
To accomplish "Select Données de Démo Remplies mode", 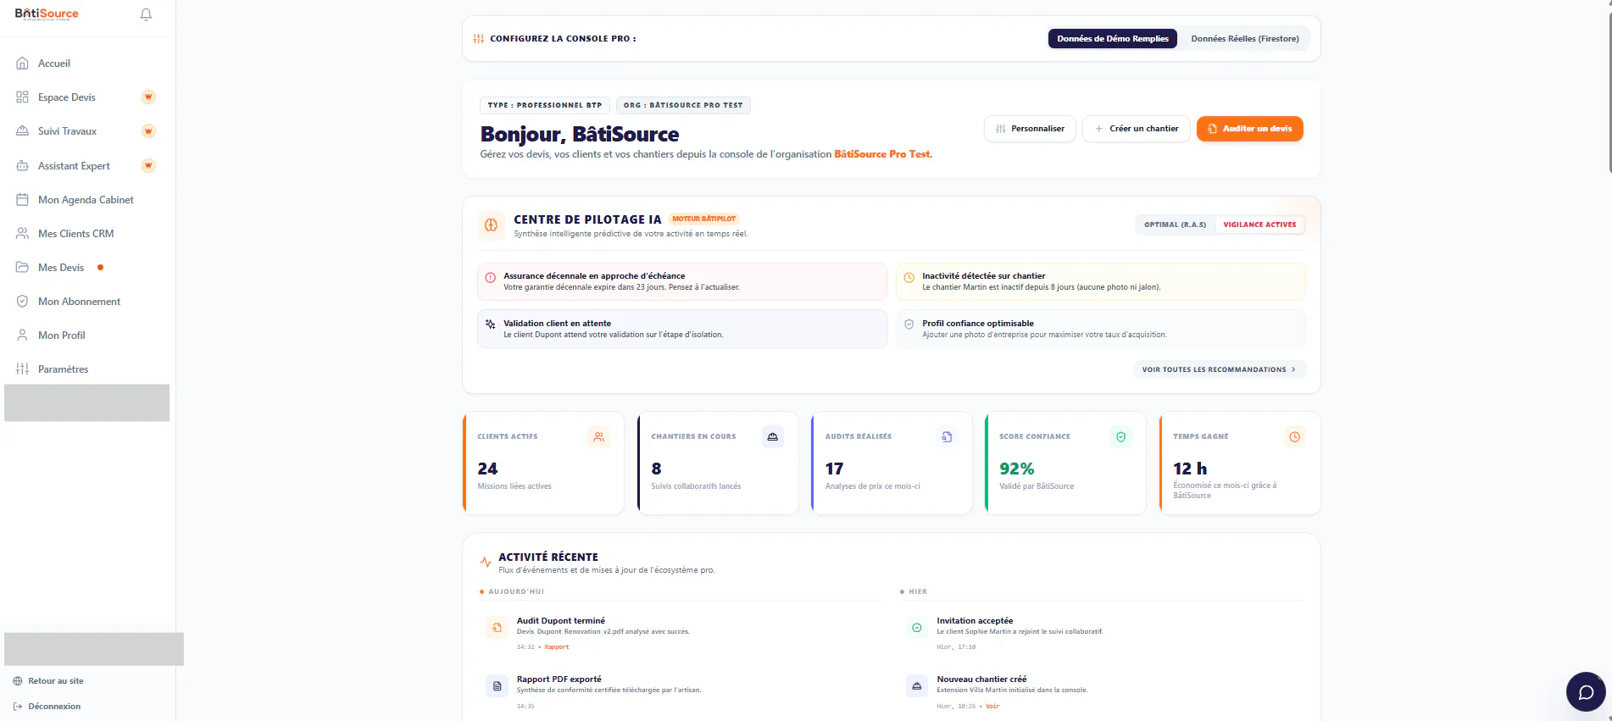I will point(1112,39).
